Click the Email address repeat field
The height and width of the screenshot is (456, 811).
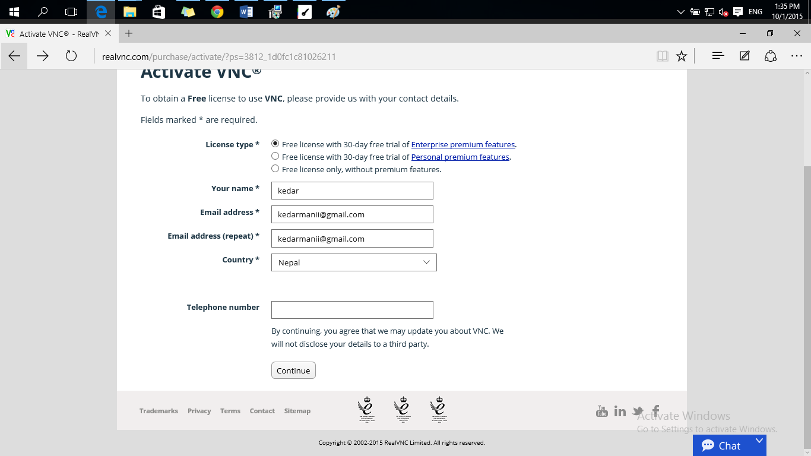coord(352,238)
